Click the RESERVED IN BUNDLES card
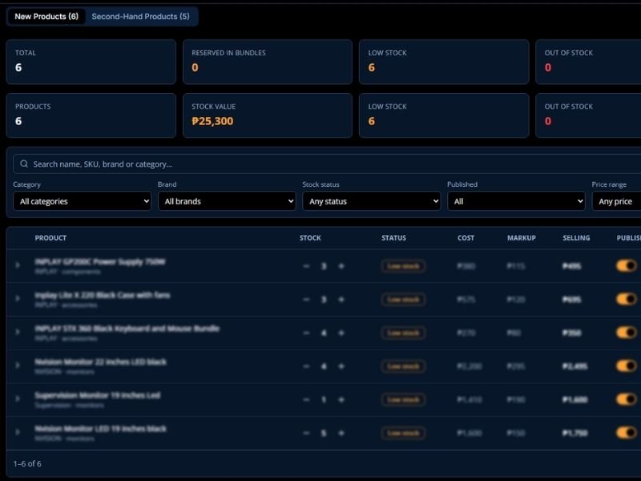Image resolution: width=641 pixels, height=481 pixels. click(x=268, y=62)
